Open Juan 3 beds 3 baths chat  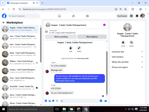tap(20, 37)
